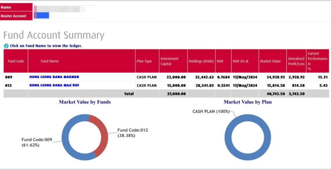Click market value 15,814.58
331x170 pixels.
click(276, 86)
